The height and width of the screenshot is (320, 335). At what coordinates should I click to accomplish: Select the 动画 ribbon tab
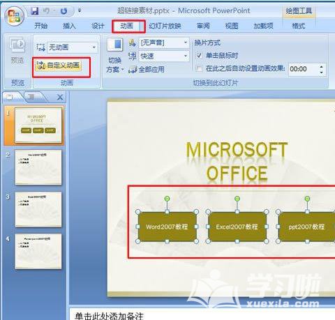click(127, 26)
